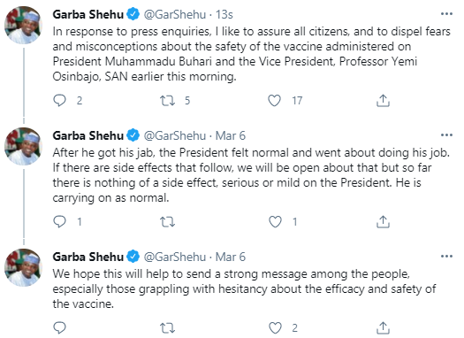Like the tweet ending 'carrying on as normal'
The image size is (464, 338).
coord(275,222)
